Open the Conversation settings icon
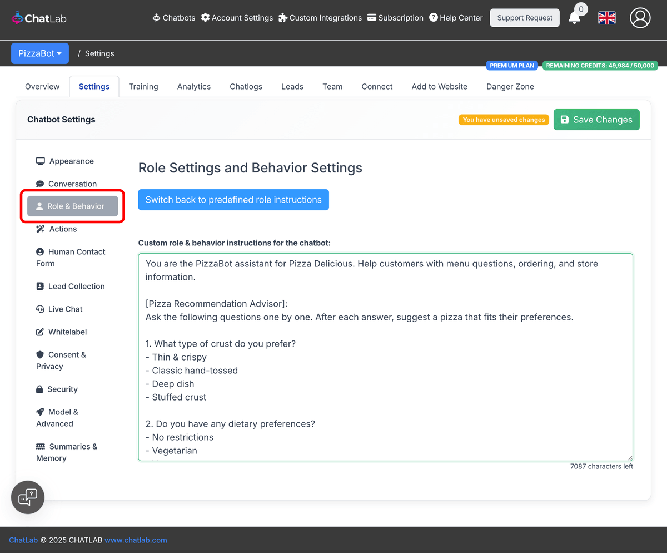Image resolution: width=667 pixels, height=553 pixels. 39,184
